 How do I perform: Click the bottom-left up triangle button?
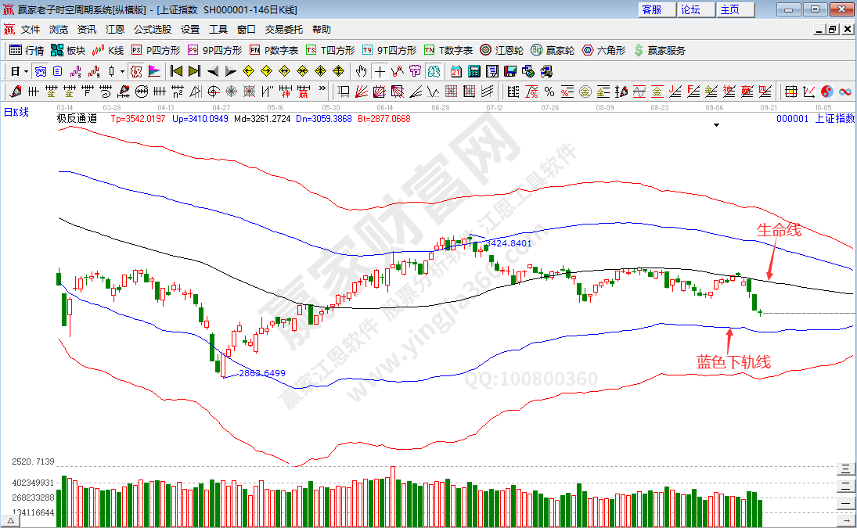pyautogui.click(x=11, y=519)
